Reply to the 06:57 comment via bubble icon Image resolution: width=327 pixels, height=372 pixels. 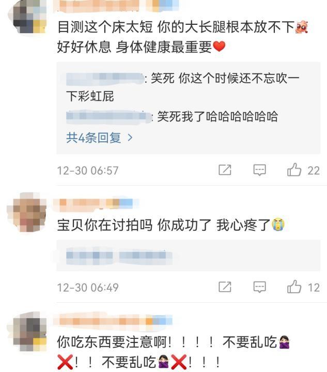pos(259,170)
